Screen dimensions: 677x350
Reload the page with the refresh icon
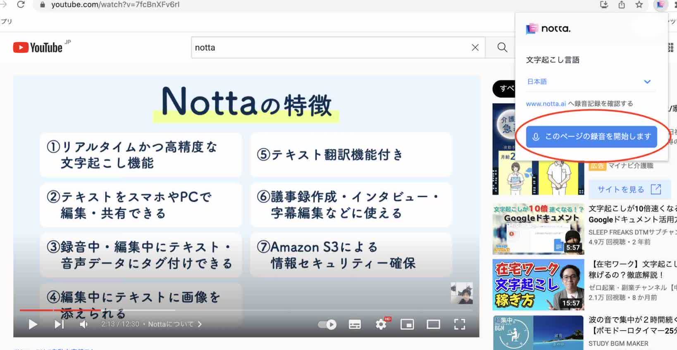[x=21, y=5]
